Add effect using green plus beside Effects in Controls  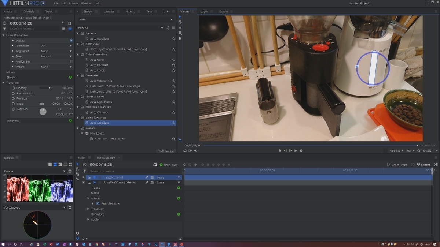tap(70, 77)
